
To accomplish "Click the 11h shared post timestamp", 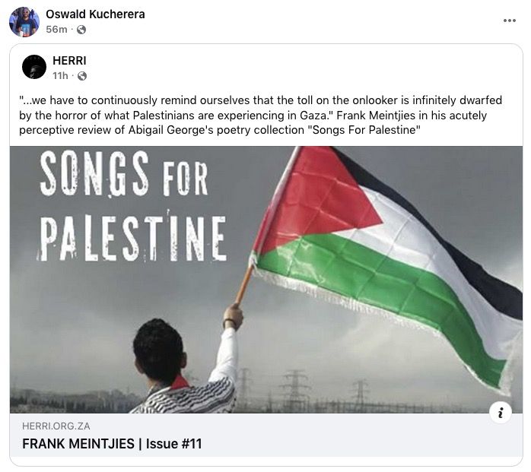I will [x=60, y=76].
